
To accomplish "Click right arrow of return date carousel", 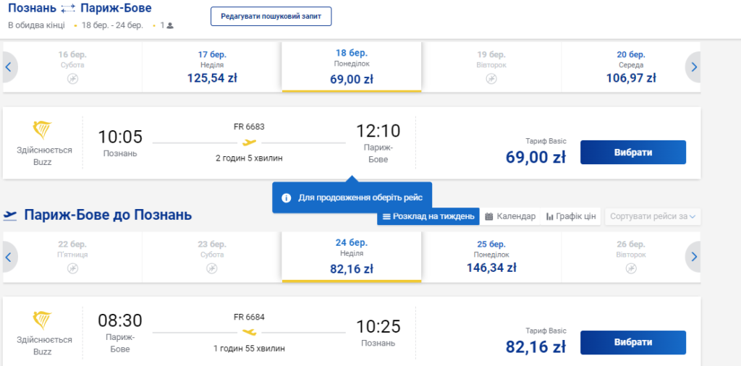I will click(693, 257).
